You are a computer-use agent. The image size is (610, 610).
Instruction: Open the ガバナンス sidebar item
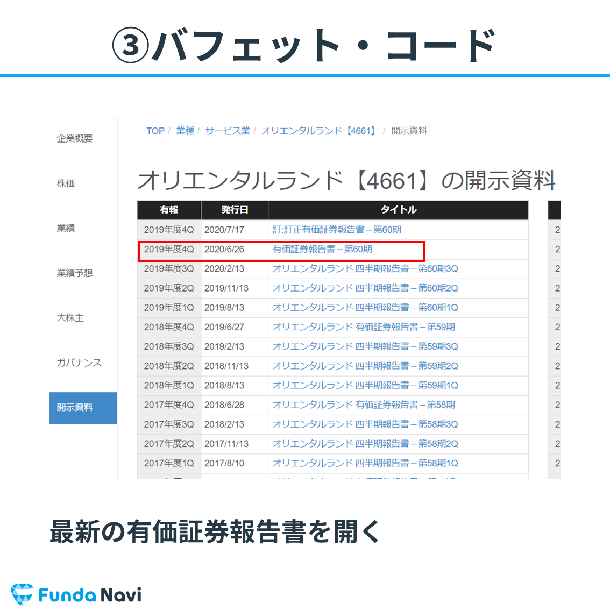pos(79,363)
